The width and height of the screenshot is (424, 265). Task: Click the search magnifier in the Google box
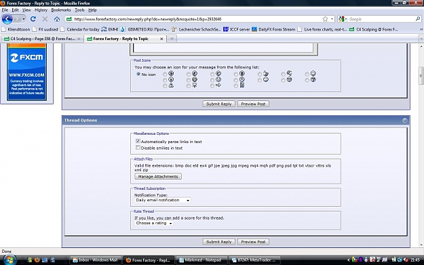point(418,19)
